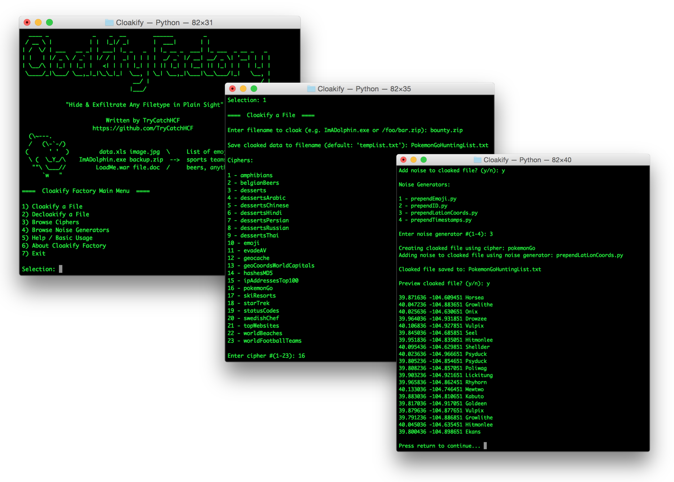This screenshot has width=674, height=482.
Task: Click cipher '11 - evadeAV'
Action: (x=247, y=250)
